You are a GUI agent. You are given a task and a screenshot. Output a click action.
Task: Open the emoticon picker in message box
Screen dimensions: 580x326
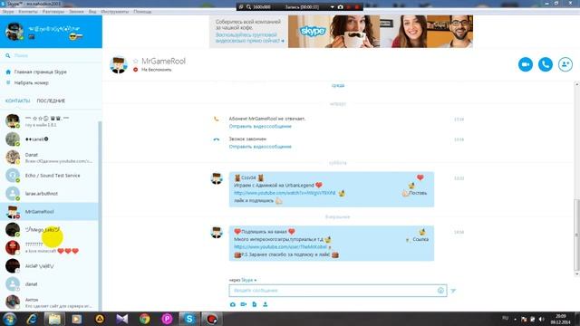tap(440, 291)
